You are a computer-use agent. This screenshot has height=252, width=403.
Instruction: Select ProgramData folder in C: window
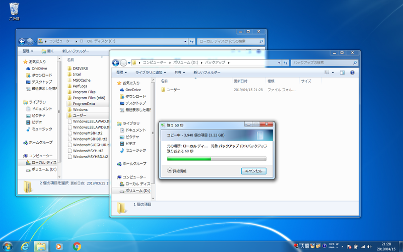pos(81,104)
